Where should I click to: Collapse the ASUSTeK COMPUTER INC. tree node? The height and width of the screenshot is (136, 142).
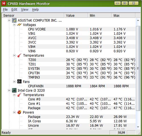click(x=9, y=20)
